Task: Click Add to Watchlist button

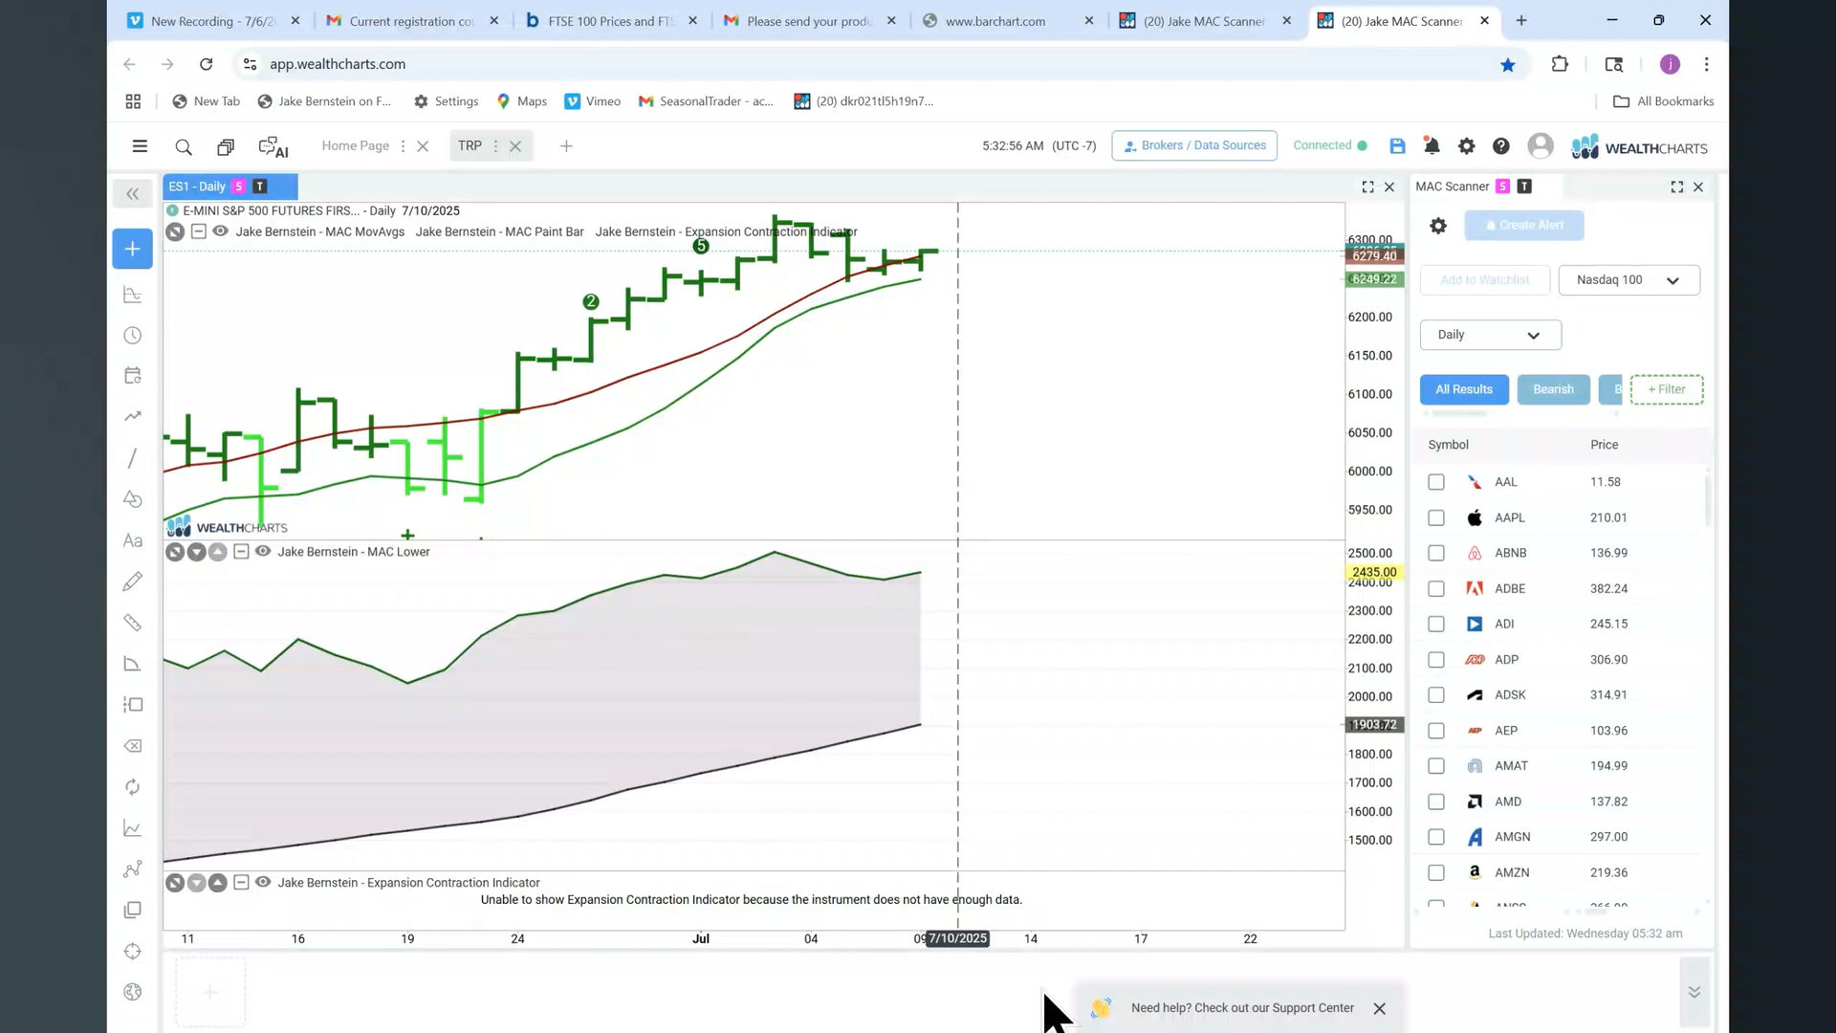Action: 1484,280
